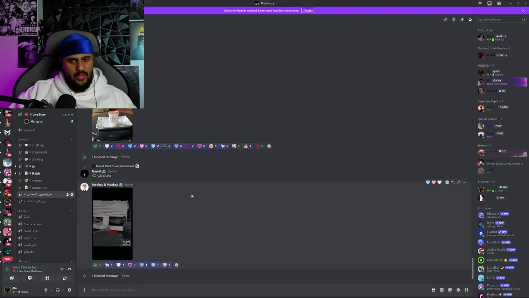Open attachment plus button in message bar
This screenshot has width=529, height=298.
[84, 290]
